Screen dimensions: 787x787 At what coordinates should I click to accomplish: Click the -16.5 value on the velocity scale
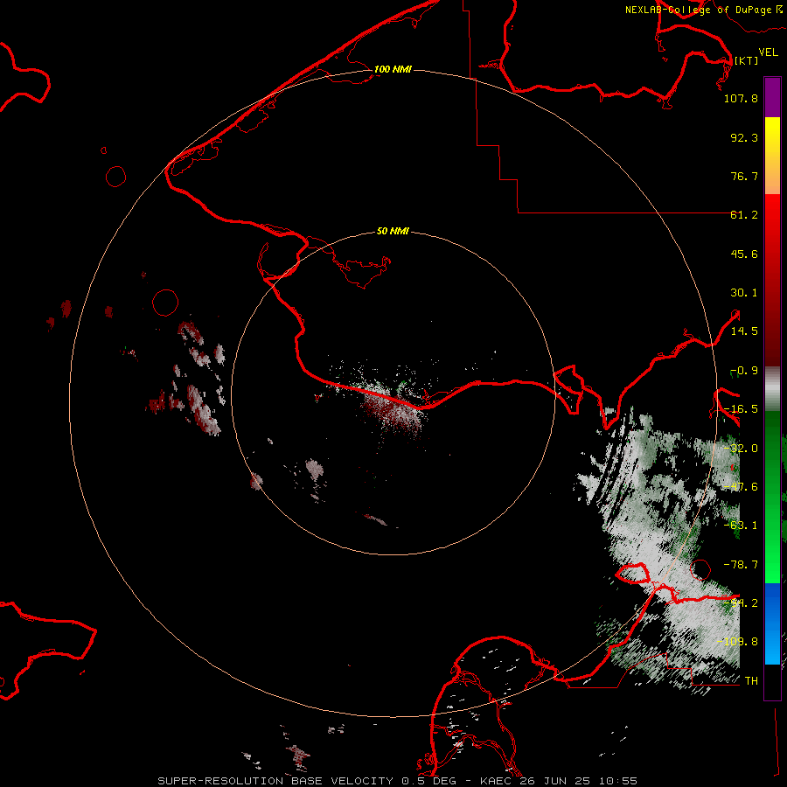point(741,409)
